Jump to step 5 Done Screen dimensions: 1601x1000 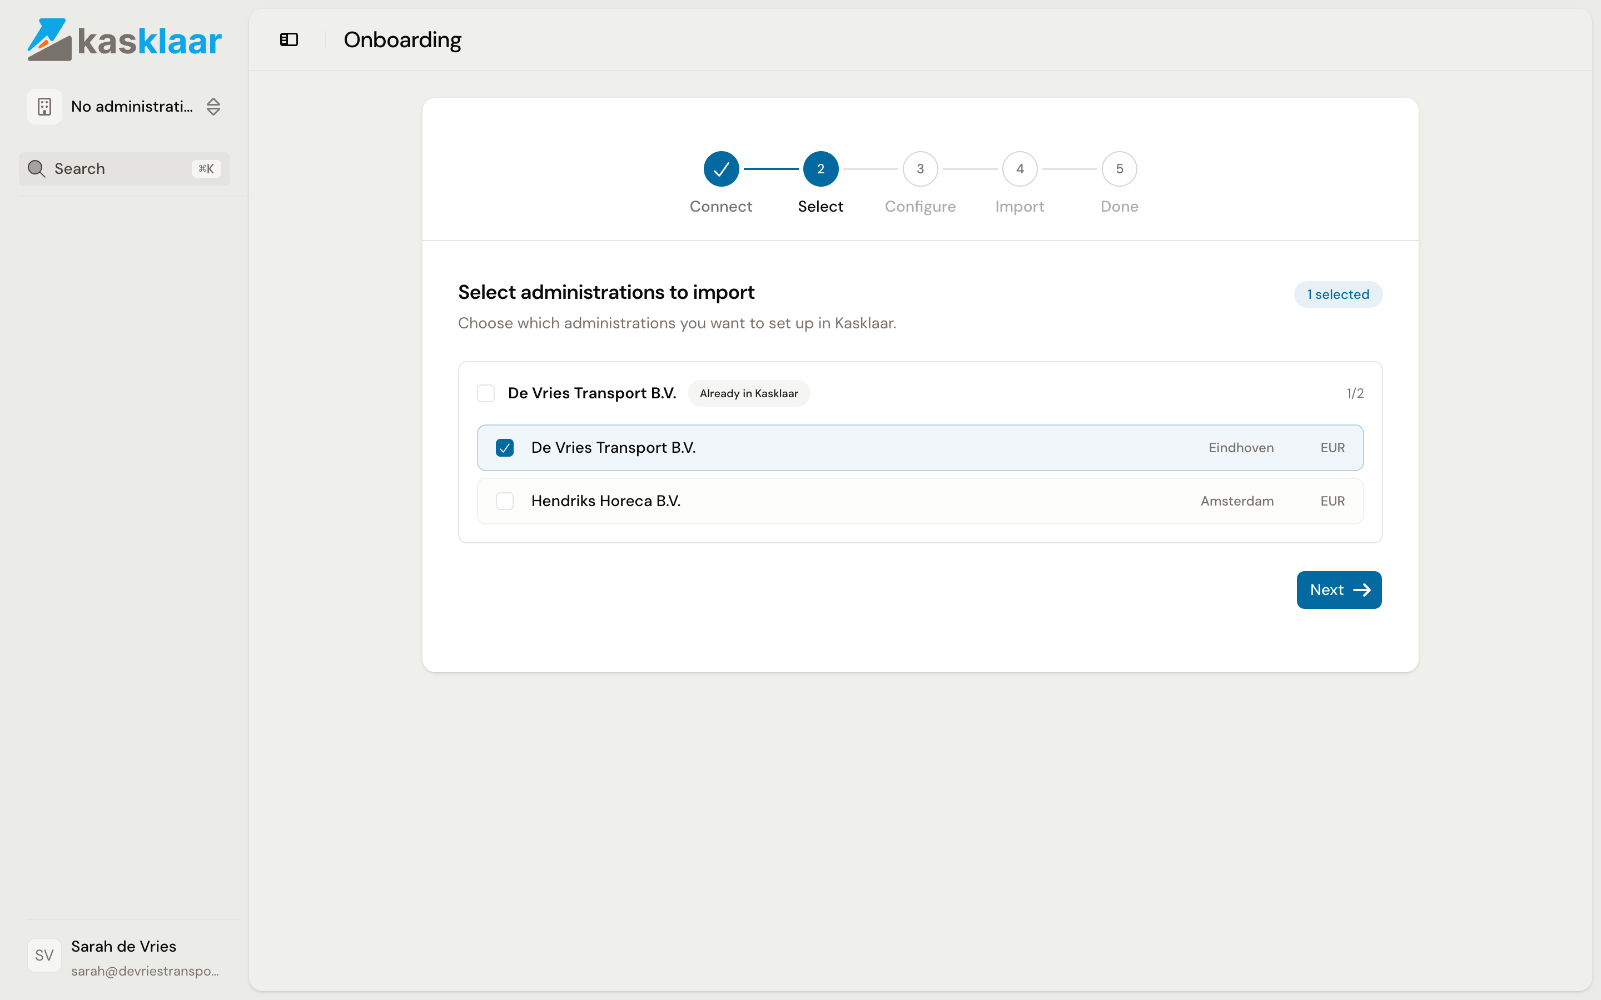pyautogui.click(x=1120, y=169)
